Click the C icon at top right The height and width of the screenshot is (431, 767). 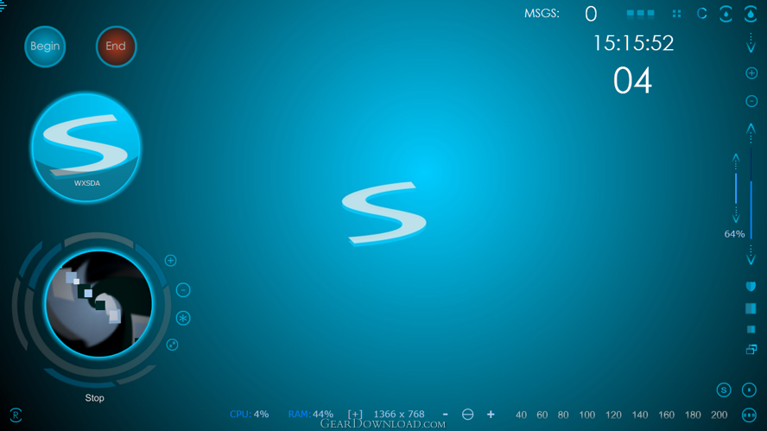[x=702, y=14]
